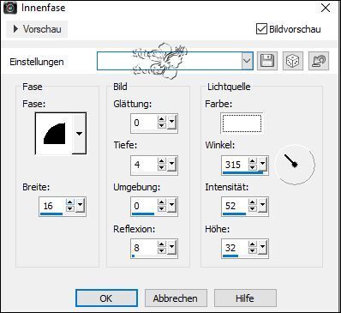
Task: Click the randomize parameters dice icon
Action: tap(293, 61)
